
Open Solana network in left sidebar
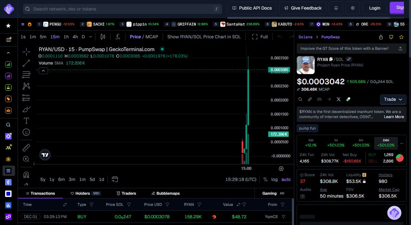pyautogui.click(x=9, y=171)
